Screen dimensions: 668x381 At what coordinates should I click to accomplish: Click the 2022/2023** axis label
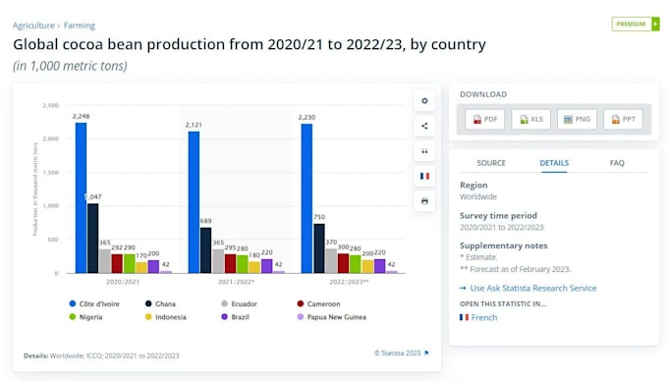[x=350, y=282]
